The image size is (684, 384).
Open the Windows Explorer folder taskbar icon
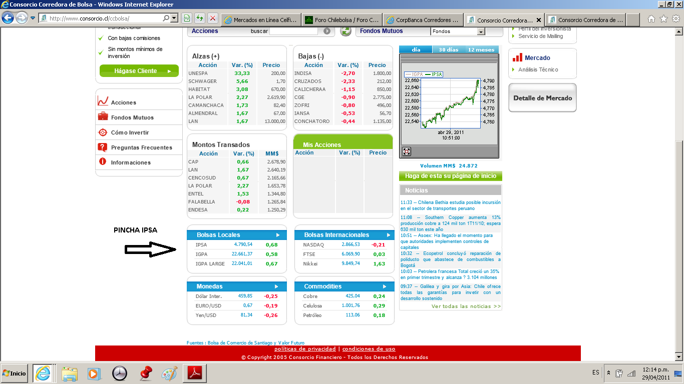[x=70, y=373]
